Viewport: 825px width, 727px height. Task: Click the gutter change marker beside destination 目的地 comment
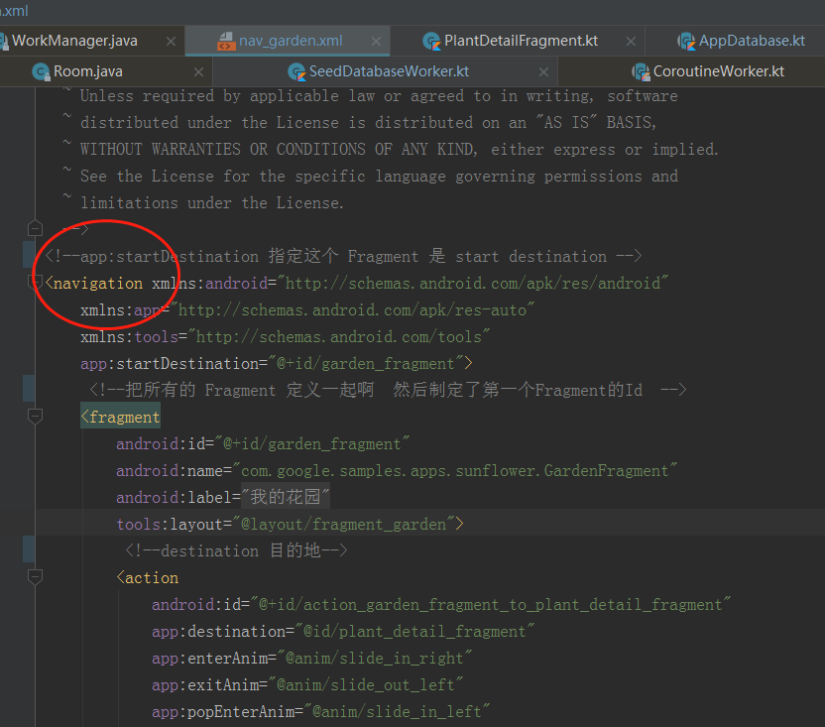(x=29, y=549)
